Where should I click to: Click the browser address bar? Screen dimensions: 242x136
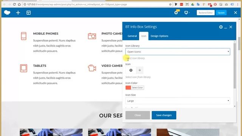(x=97, y=5)
